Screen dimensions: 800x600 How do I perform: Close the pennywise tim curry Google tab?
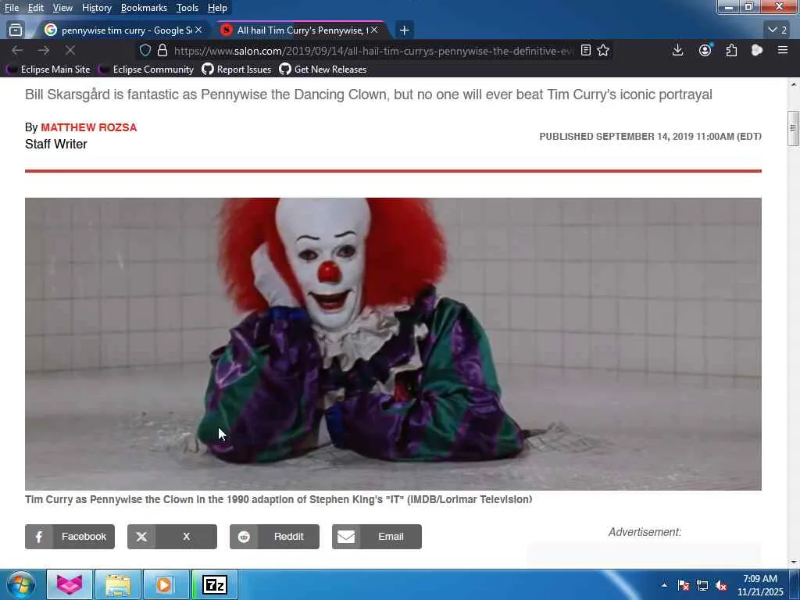coord(198,30)
